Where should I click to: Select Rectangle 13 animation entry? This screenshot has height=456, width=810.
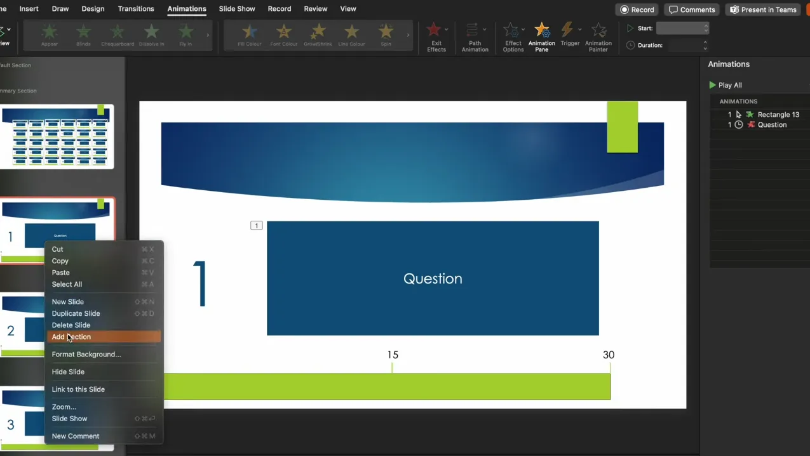(x=778, y=115)
